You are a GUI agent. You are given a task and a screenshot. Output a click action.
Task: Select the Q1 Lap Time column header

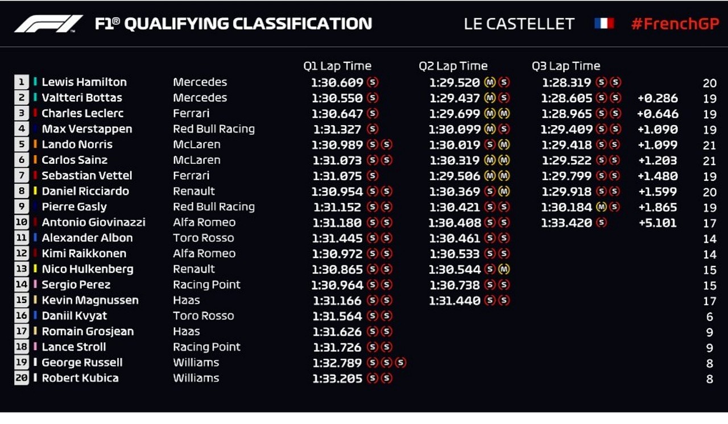(337, 66)
